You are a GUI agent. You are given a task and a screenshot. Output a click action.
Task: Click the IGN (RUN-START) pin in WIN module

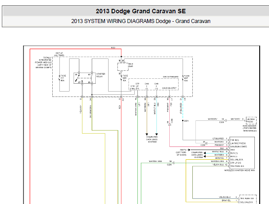click(x=238, y=146)
